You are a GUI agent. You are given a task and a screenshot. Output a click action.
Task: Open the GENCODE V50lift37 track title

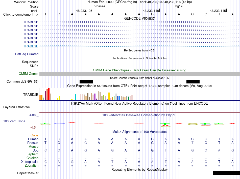point(139,18)
